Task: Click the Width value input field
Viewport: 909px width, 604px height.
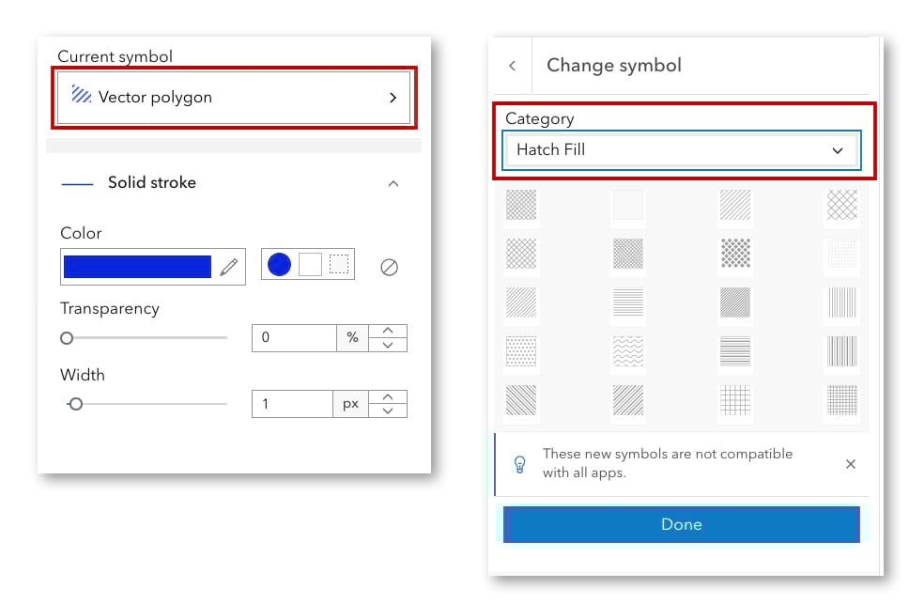Action: point(292,404)
